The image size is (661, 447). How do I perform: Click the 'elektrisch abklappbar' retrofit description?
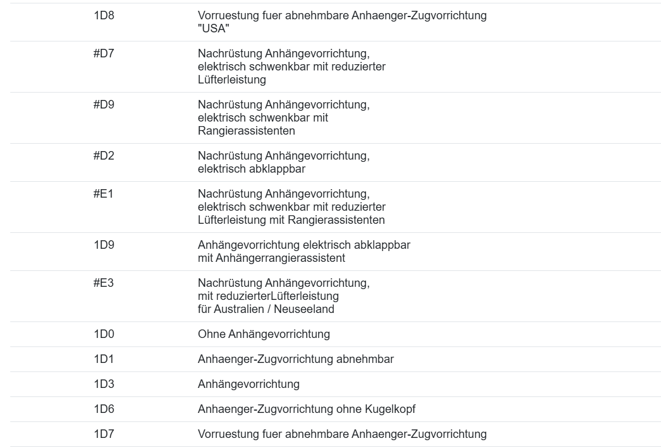[x=284, y=162]
